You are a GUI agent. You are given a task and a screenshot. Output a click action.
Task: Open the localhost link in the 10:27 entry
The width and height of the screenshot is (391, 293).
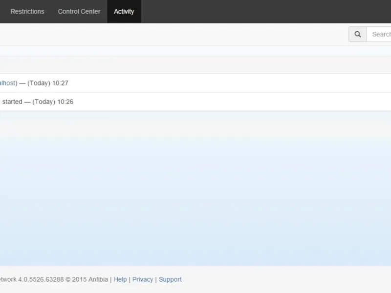coord(8,83)
